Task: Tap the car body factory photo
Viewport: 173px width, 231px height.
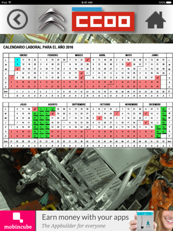Action: (x=86, y=180)
